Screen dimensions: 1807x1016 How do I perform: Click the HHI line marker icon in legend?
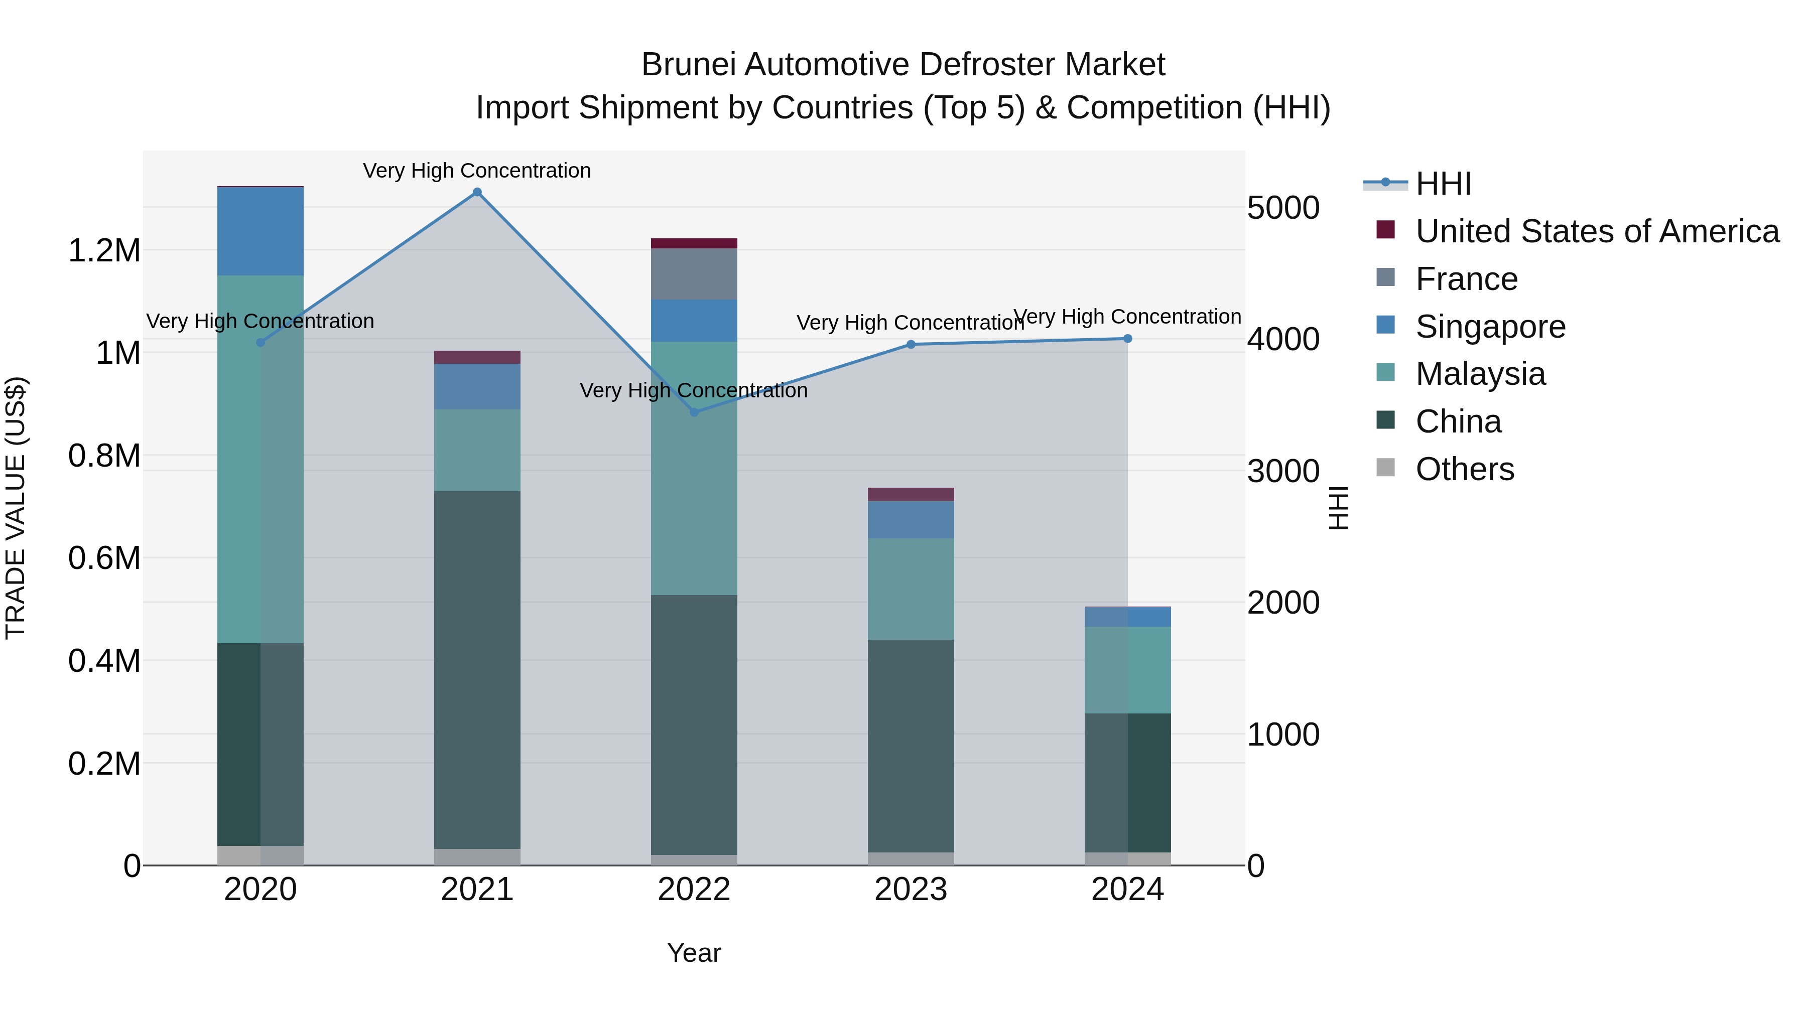[x=1385, y=182]
